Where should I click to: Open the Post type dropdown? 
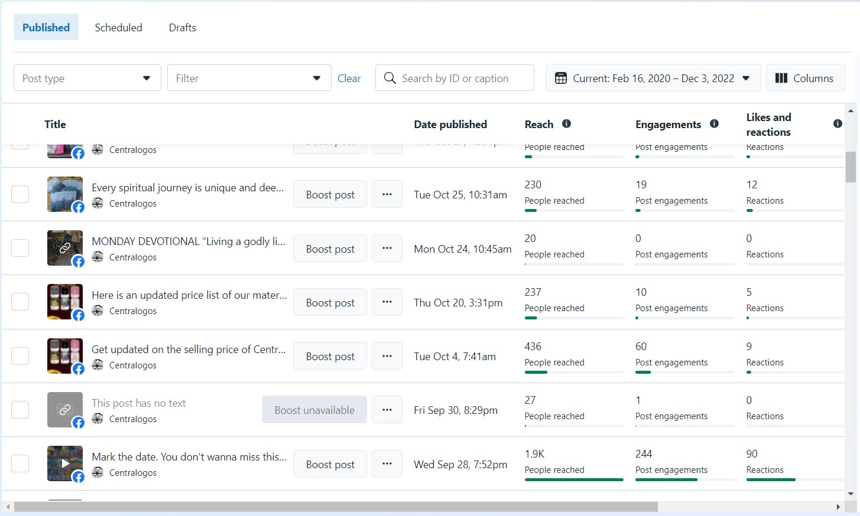[x=87, y=78]
